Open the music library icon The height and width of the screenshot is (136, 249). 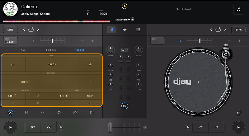click(x=238, y=9)
